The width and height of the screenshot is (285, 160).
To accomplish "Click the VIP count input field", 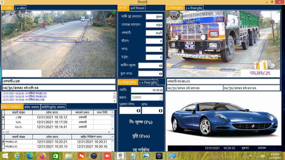I will (x=154, y=57).
